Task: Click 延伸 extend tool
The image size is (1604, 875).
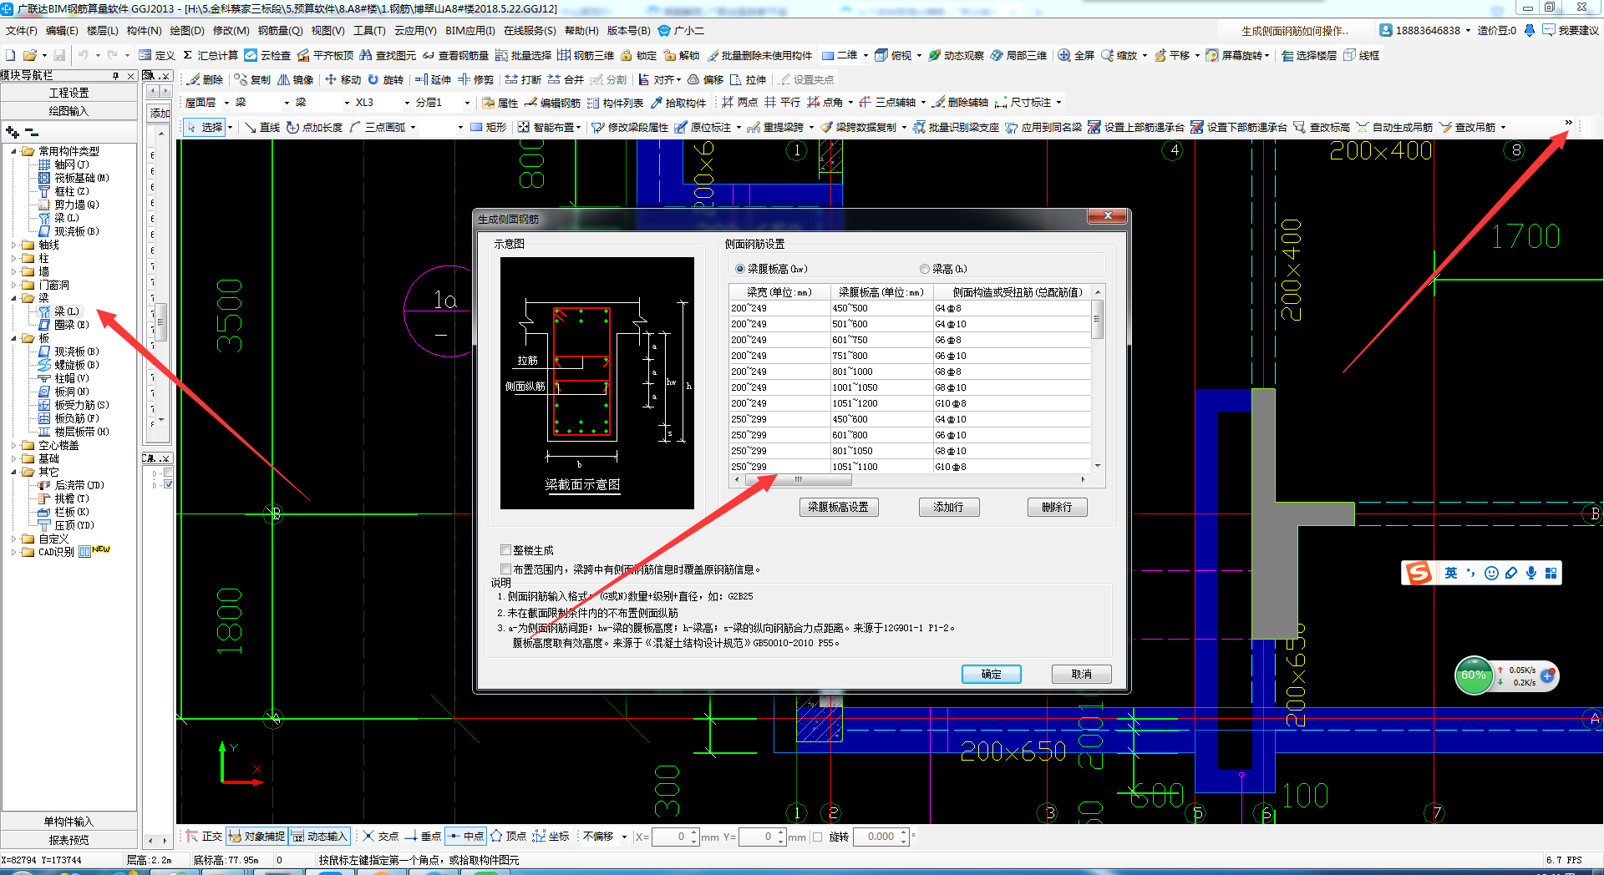Action: (x=434, y=79)
